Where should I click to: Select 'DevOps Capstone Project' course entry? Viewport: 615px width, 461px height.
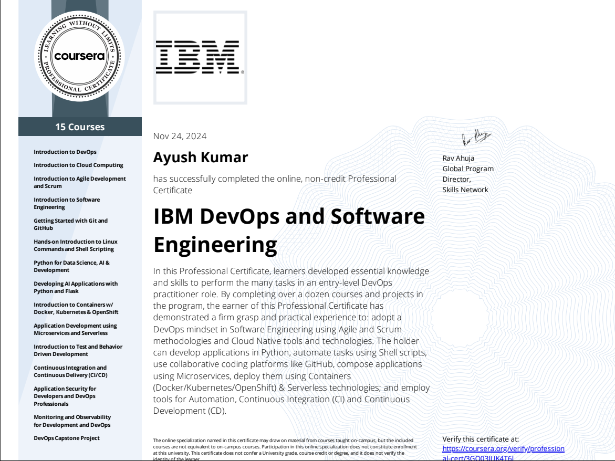click(x=67, y=438)
